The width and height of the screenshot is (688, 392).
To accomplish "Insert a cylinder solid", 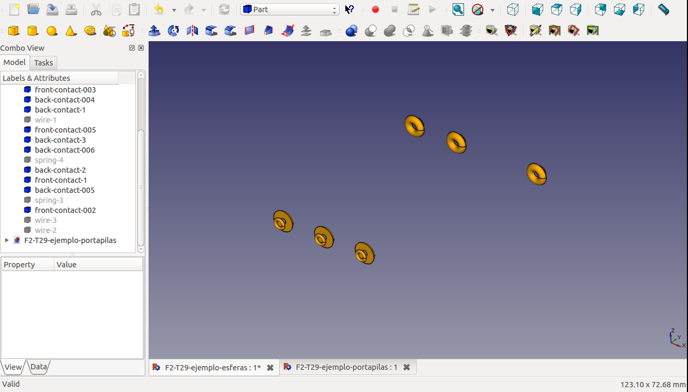I will [x=32, y=31].
